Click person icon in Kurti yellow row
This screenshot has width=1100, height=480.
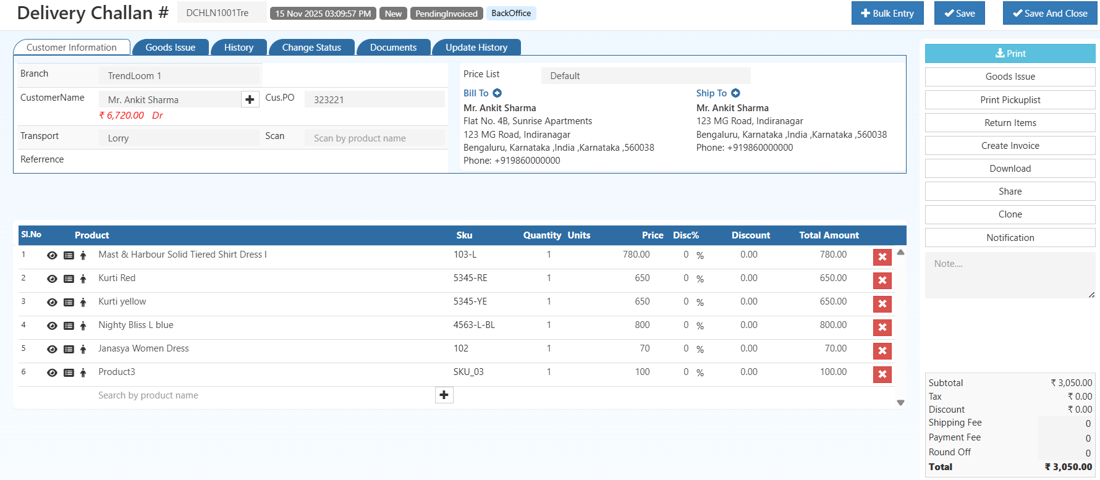tap(83, 302)
